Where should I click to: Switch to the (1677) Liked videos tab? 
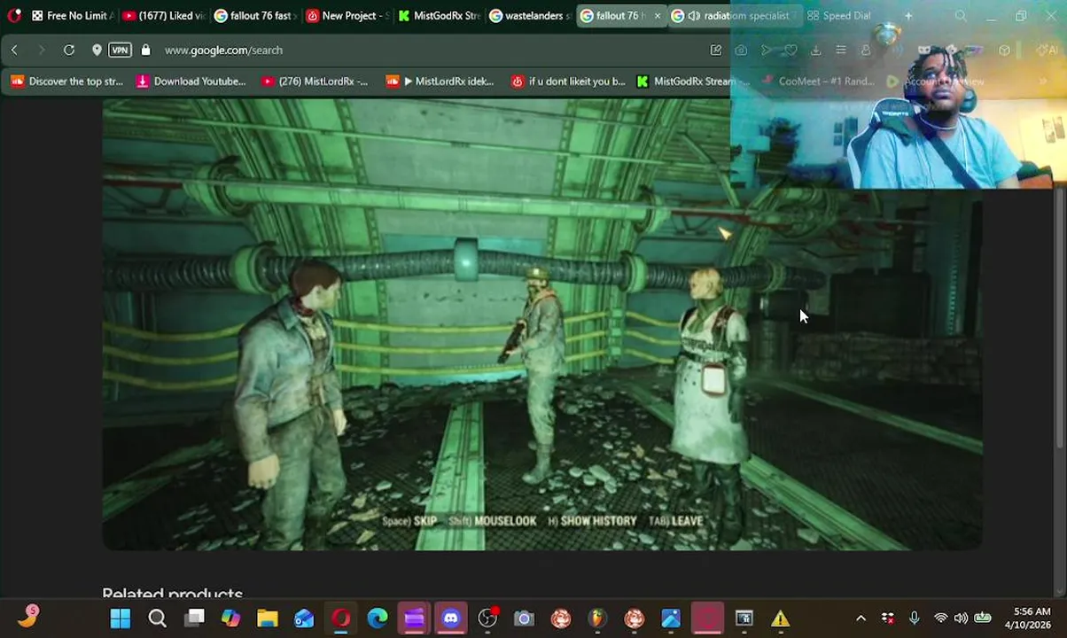[162, 15]
